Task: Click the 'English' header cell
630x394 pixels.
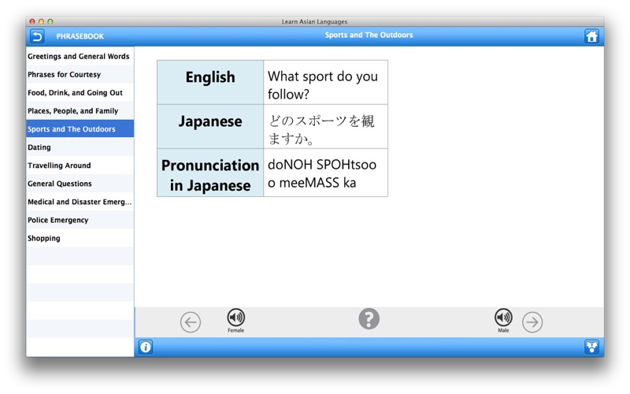Action: tap(210, 83)
